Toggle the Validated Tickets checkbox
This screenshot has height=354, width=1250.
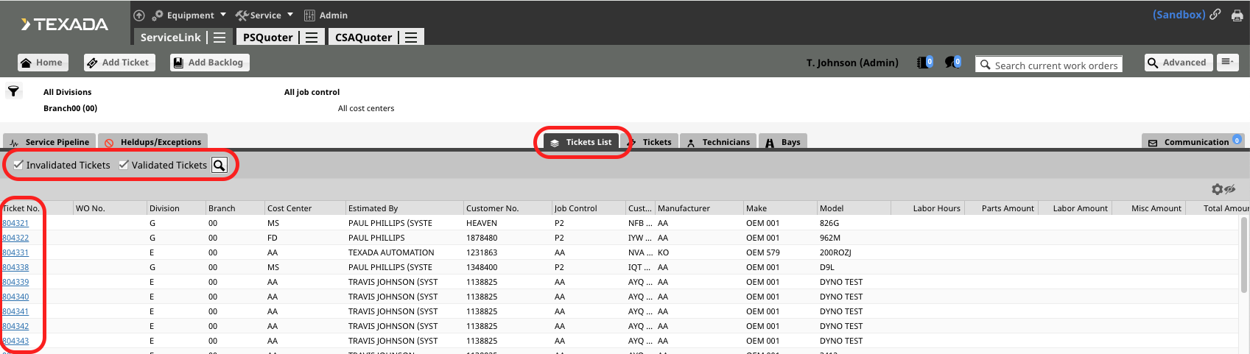pos(124,165)
